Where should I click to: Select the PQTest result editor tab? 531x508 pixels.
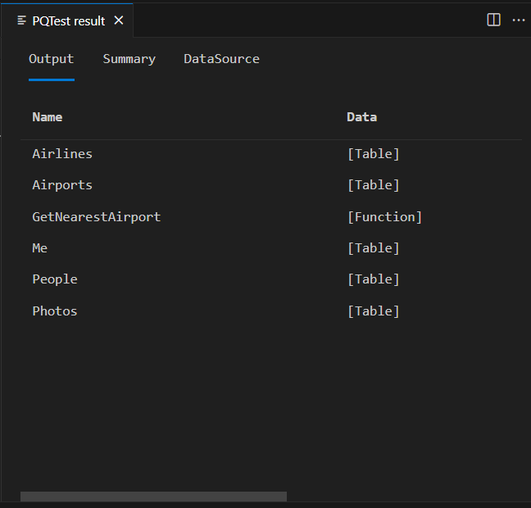click(x=69, y=20)
